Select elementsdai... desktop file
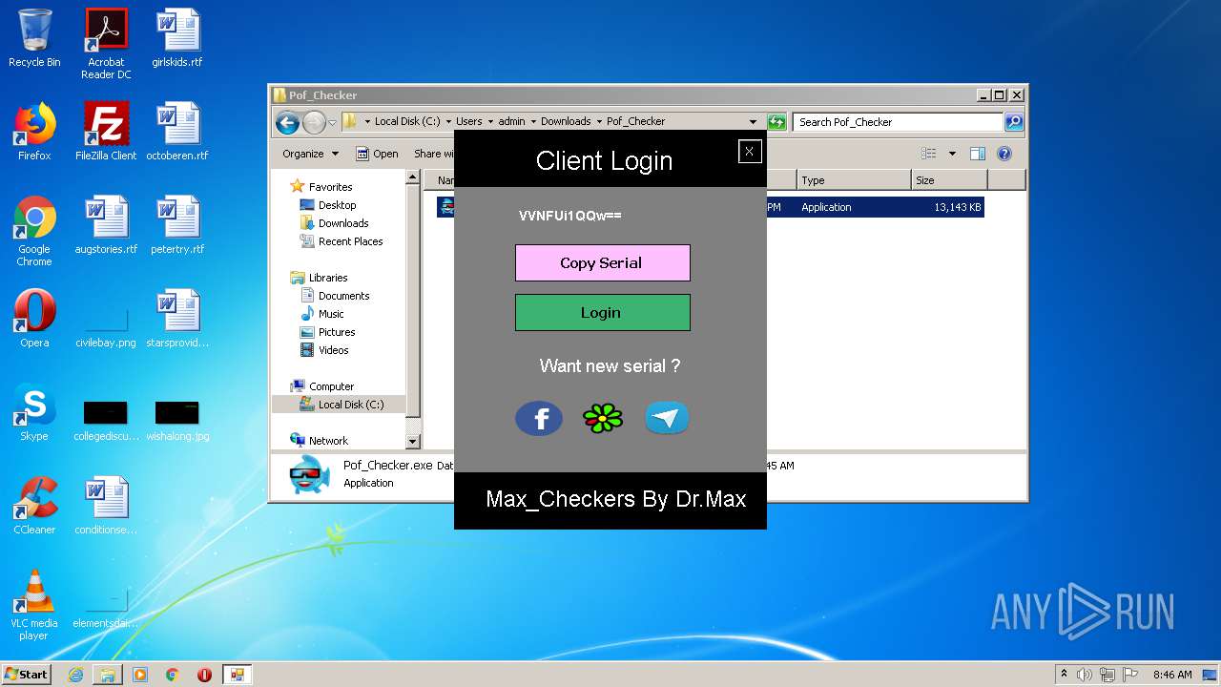This screenshot has height=687, width=1221. pos(106,609)
